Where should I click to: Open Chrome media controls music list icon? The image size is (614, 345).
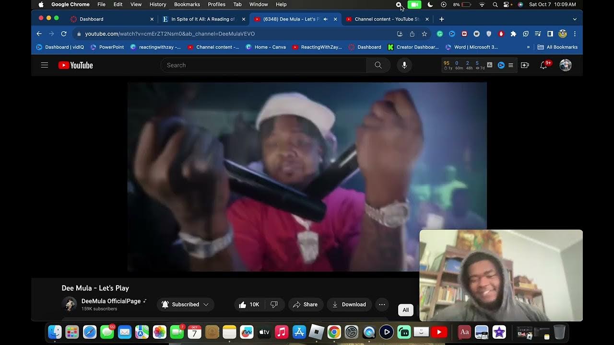[538, 34]
